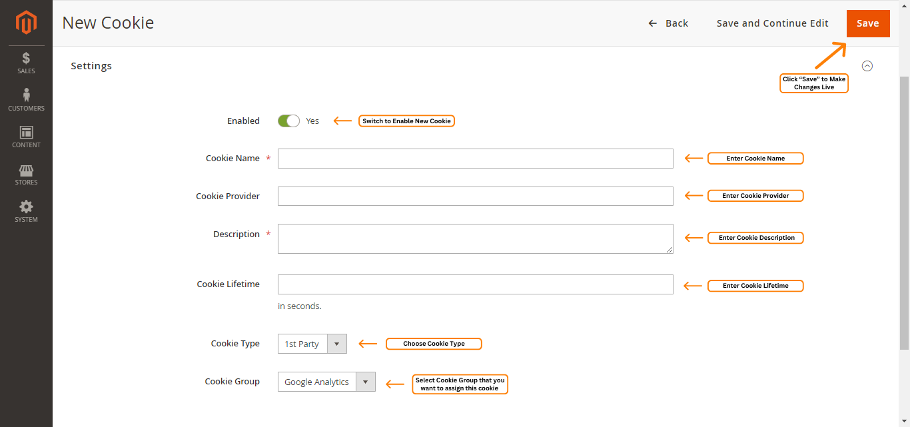This screenshot has height=427, width=910.
Task: Click the Magento logo icon
Action: point(26,23)
